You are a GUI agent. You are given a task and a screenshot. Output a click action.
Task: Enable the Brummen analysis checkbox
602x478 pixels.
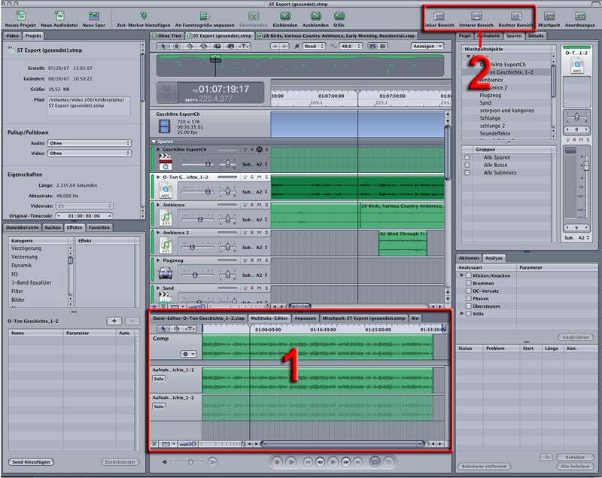(x=468, y=282)
